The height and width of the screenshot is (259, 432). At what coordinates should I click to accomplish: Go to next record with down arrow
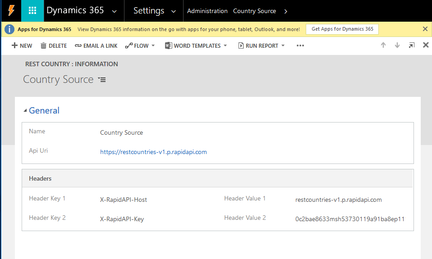pos(397,45)
